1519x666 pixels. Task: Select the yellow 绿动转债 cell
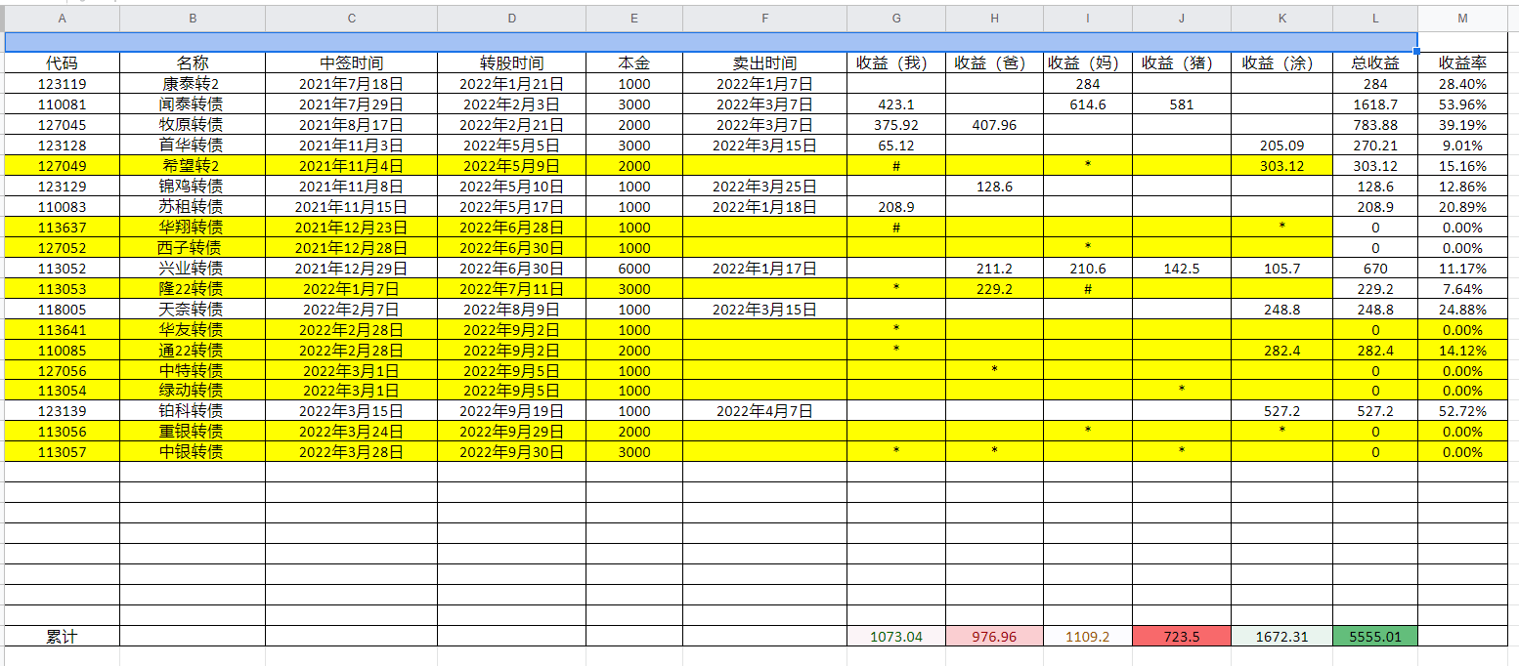(x=193, y=391)
